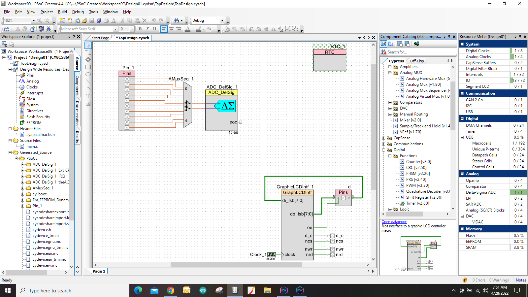Viewport: 528px width, 297px height.
Task: Toggle align text right
Action: click(x=179, y=29)
